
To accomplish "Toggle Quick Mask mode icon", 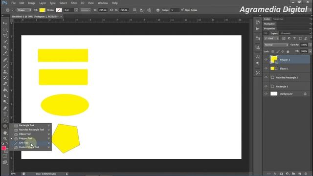I will pyautogui.click(x=5, y=156).
